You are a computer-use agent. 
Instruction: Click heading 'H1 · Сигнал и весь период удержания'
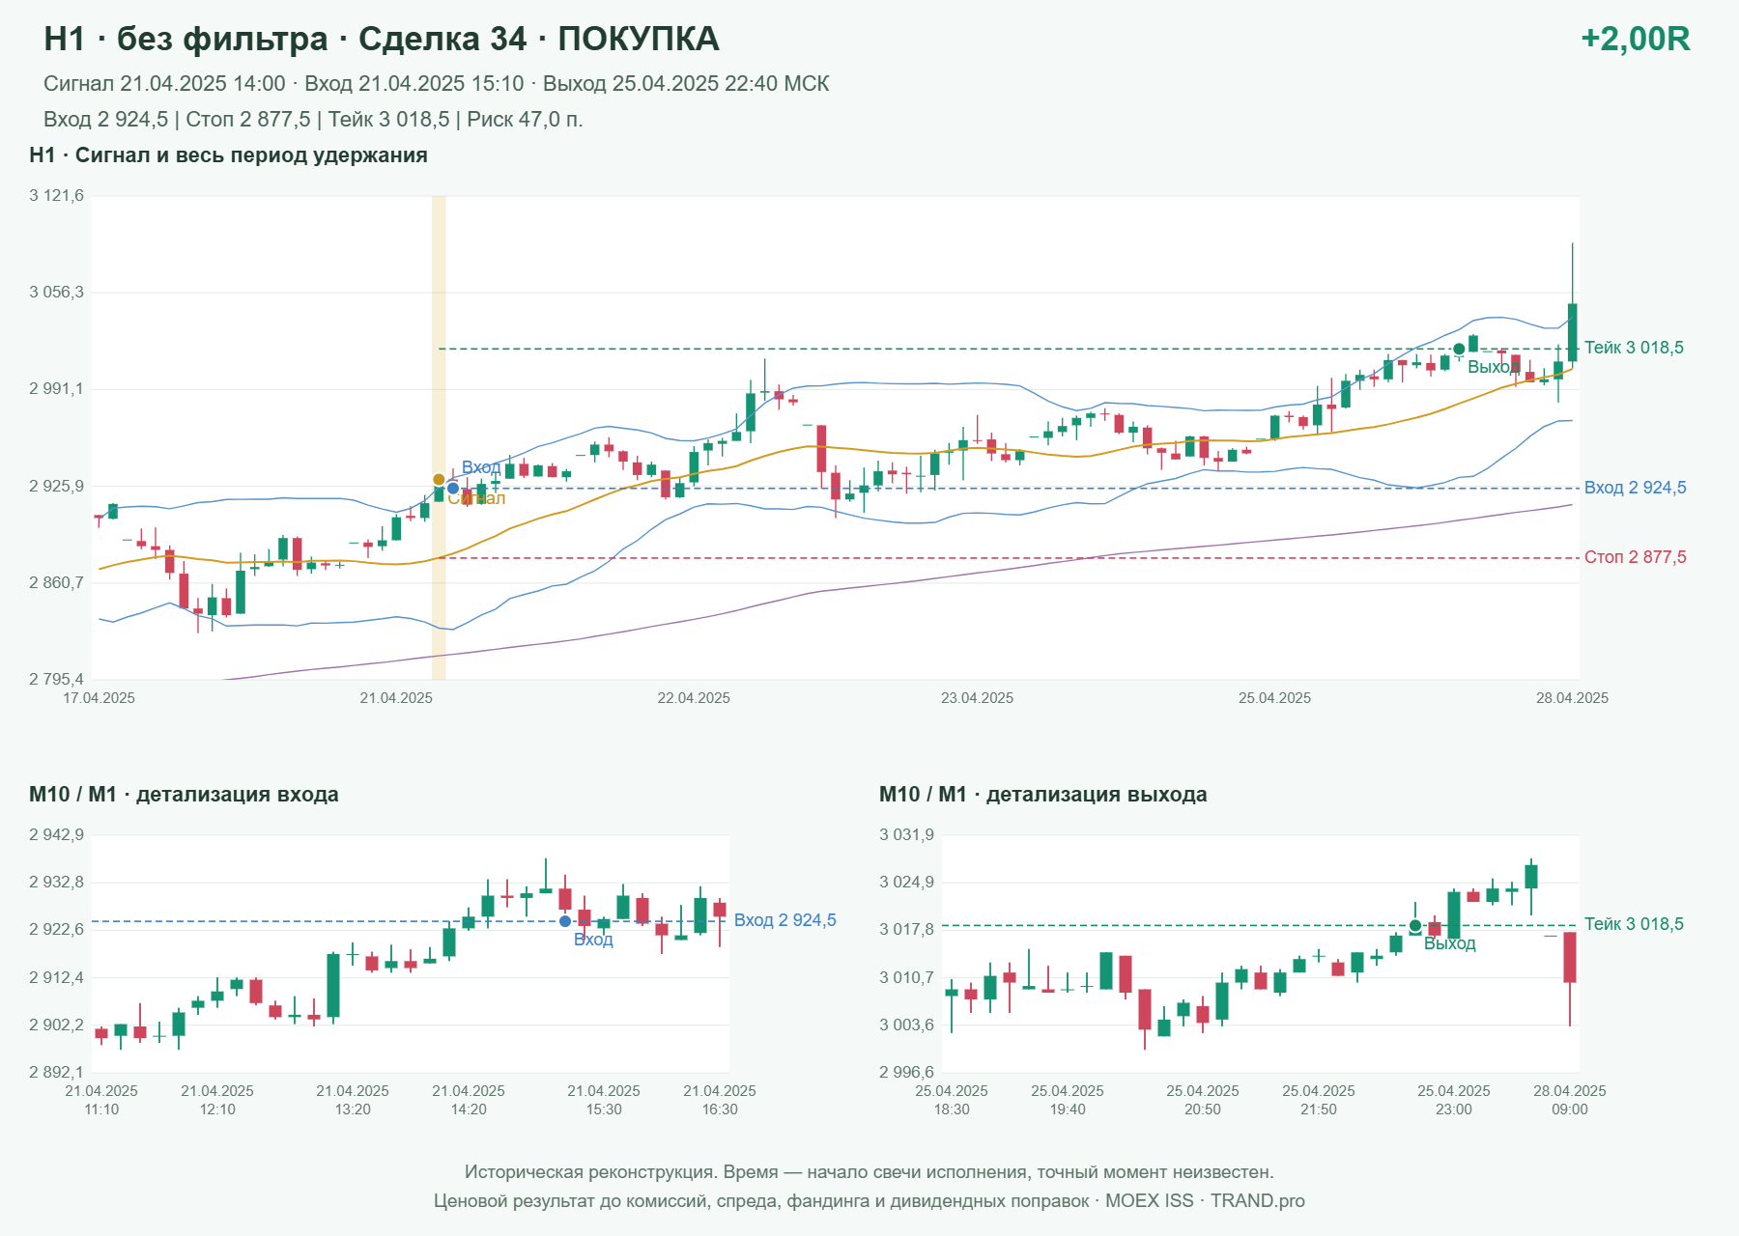click(229, 155)
